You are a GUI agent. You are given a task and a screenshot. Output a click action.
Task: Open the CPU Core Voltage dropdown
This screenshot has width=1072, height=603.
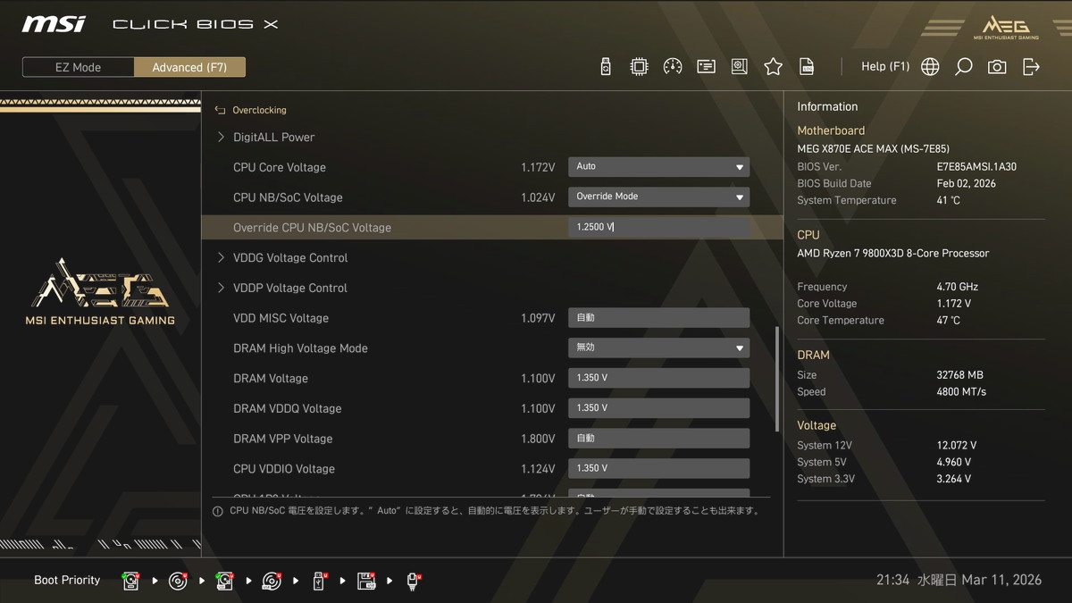click(658, 167)
